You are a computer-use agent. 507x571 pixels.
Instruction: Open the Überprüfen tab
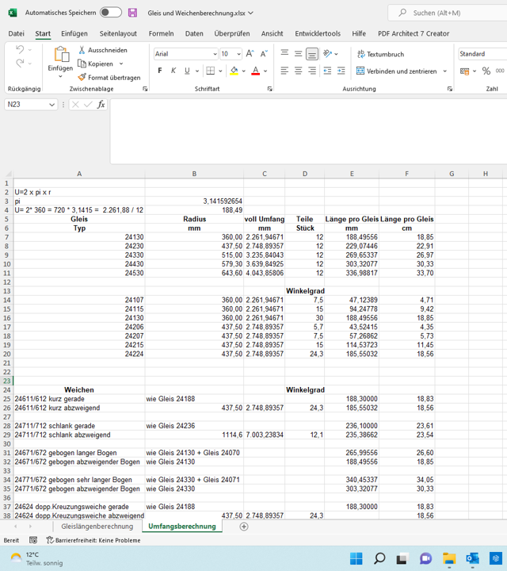point(232,33)
